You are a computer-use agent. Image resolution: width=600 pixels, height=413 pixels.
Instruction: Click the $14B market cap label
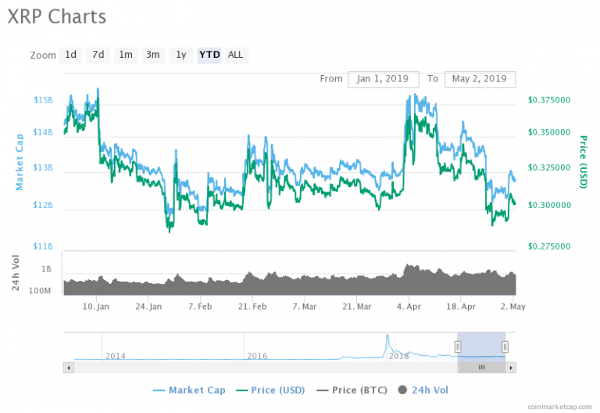[43, 132]
